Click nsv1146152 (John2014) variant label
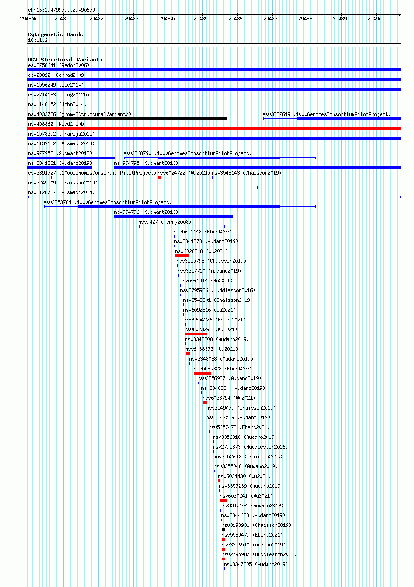 coord(57,104)
